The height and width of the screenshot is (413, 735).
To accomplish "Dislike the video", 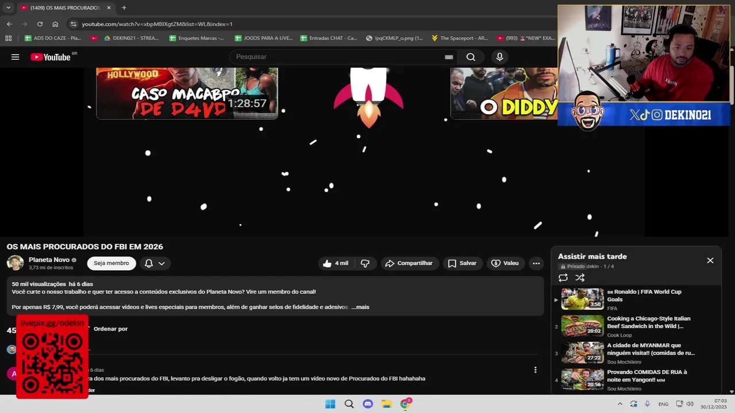I will (365, 263).
